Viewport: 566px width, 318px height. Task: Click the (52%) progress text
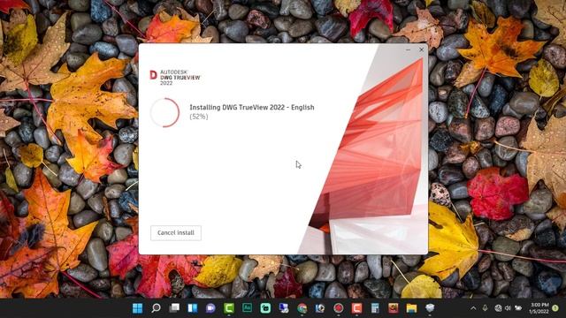click(199, 117)
